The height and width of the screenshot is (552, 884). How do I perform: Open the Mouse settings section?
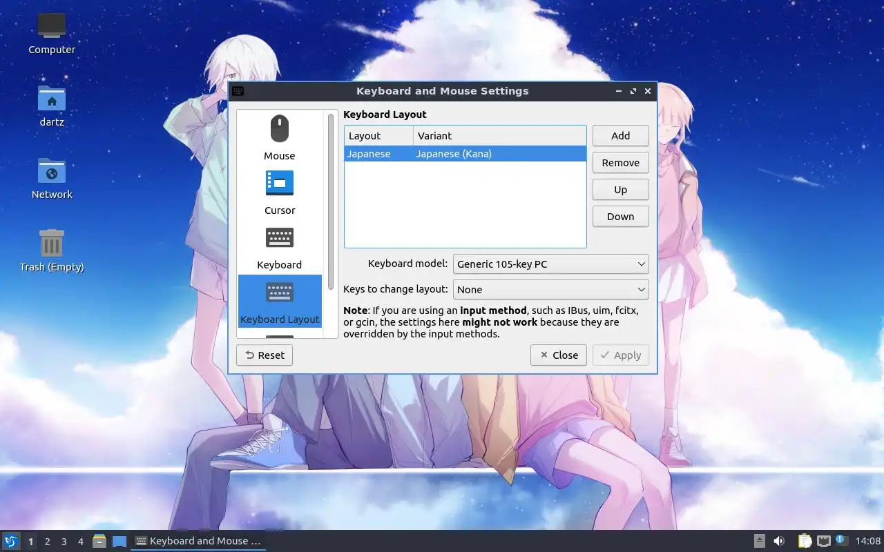(280, 138)
